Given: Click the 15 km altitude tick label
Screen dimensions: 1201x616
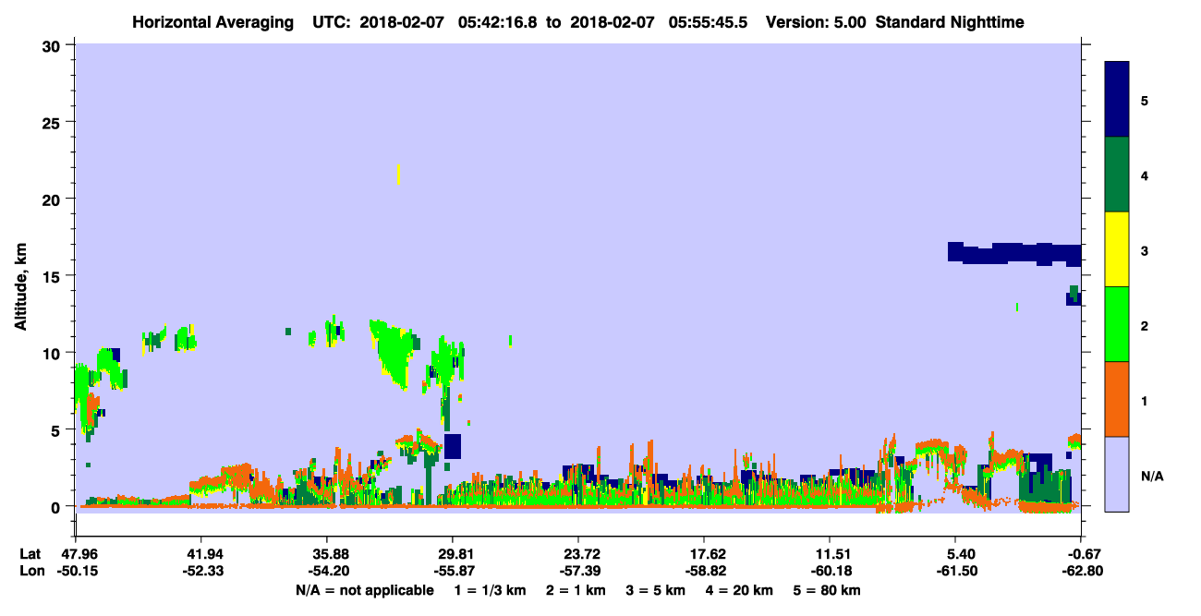Looking at the screenshot, I should pyautogui.click(x=54, y=276).
